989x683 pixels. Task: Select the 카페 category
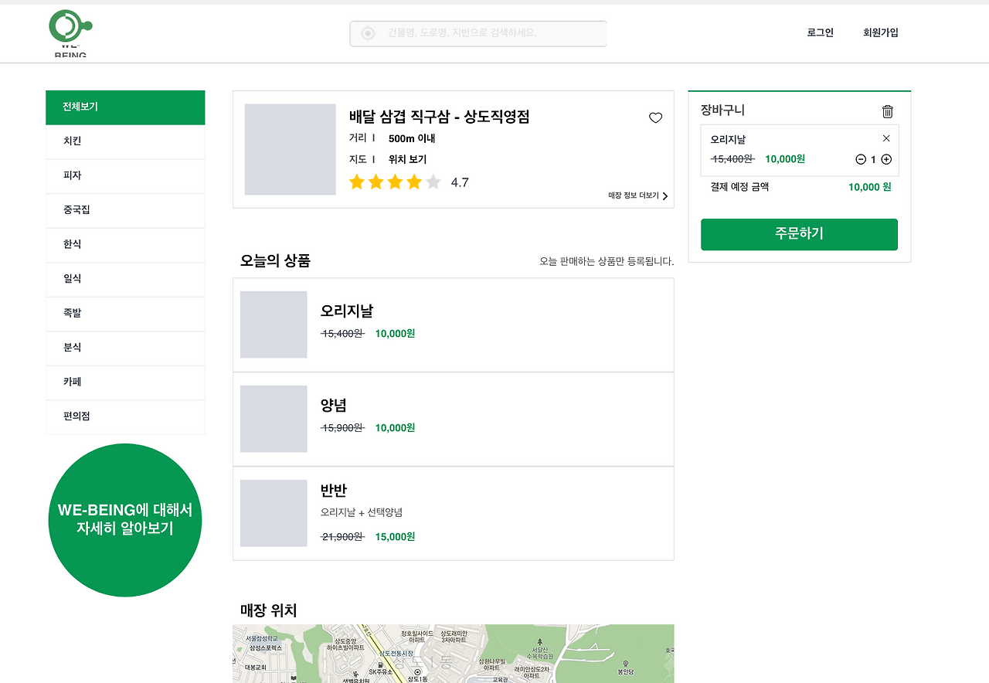tap(125, 382)
